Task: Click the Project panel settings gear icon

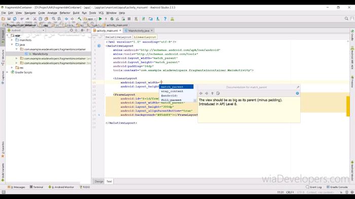Action: (x=82, y=30)
